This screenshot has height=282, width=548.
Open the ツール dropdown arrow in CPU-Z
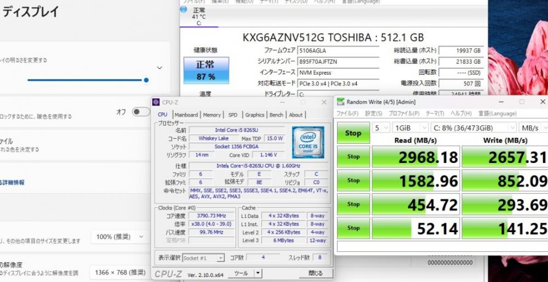pos(258,273)
